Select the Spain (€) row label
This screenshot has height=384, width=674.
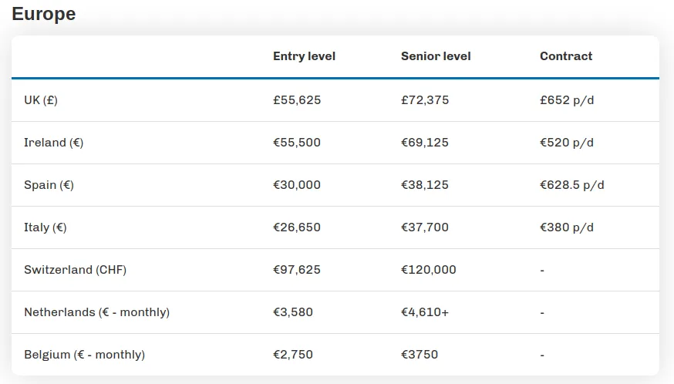pos(49,185)
